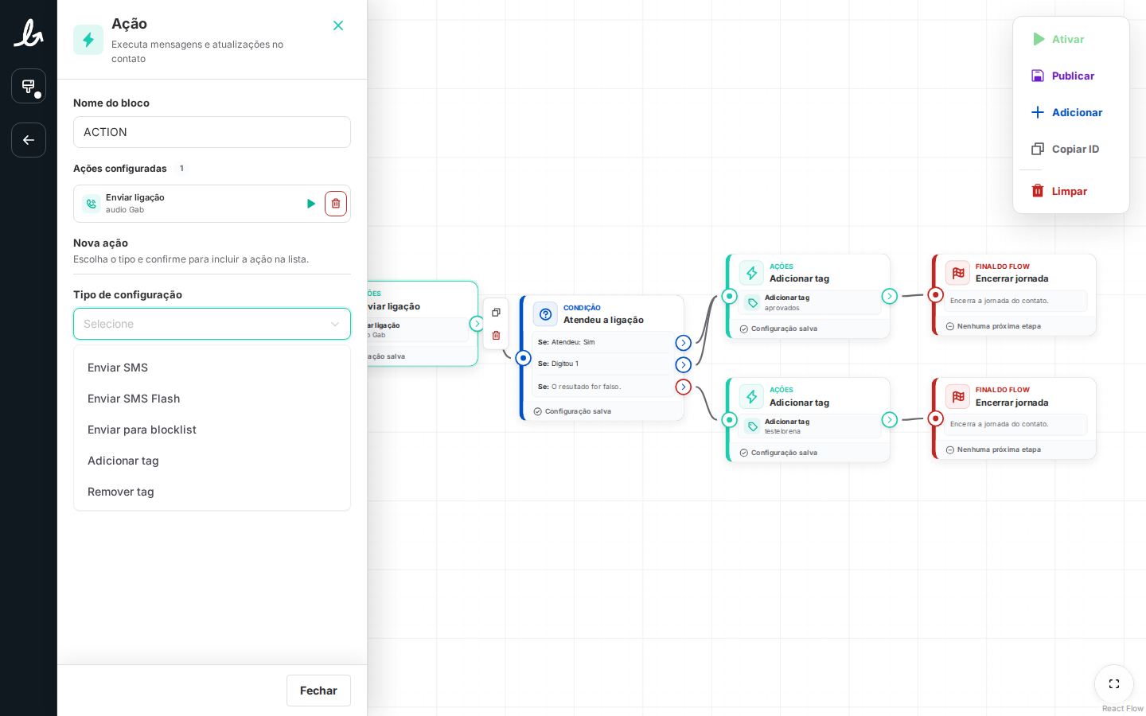This screenshot has height=716, width=1146.
Task: Click lightning icon of the testebrena tag node
Action: (x=751, y=396)
